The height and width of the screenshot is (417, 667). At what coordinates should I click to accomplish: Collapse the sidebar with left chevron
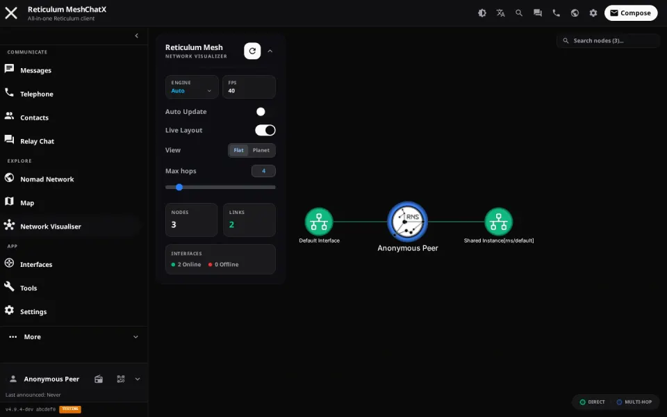point(137,35)
